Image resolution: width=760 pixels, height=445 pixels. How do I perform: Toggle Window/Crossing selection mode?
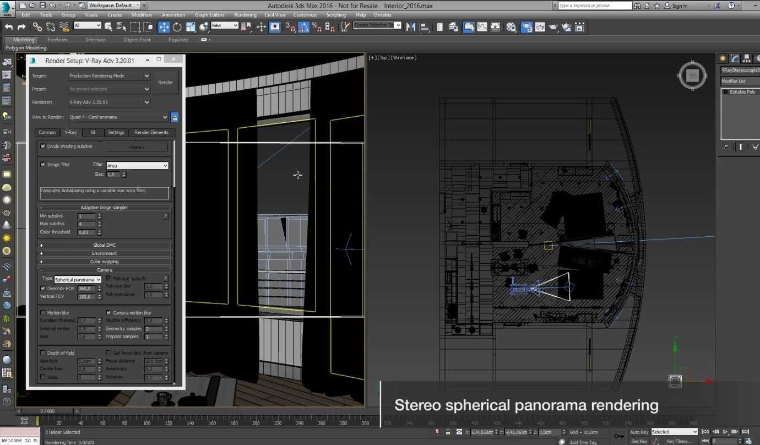(x=148, y=26)
